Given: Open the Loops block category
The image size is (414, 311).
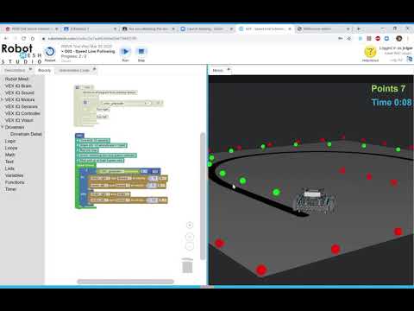Looking at the screenshot, I should [11, 148].
